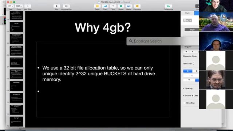
Task: Click the 'Why 4gb?' slide title
Action: (103, 28)
